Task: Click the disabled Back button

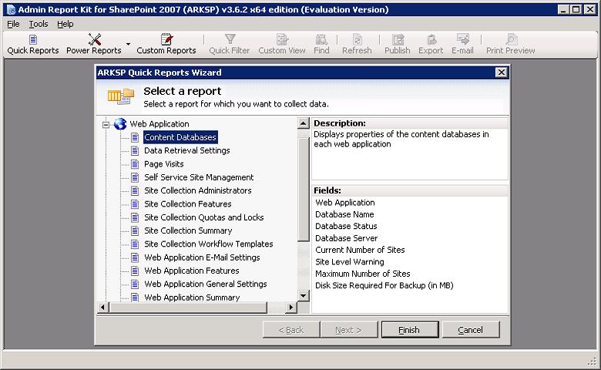Action: (x=291, y=330)
